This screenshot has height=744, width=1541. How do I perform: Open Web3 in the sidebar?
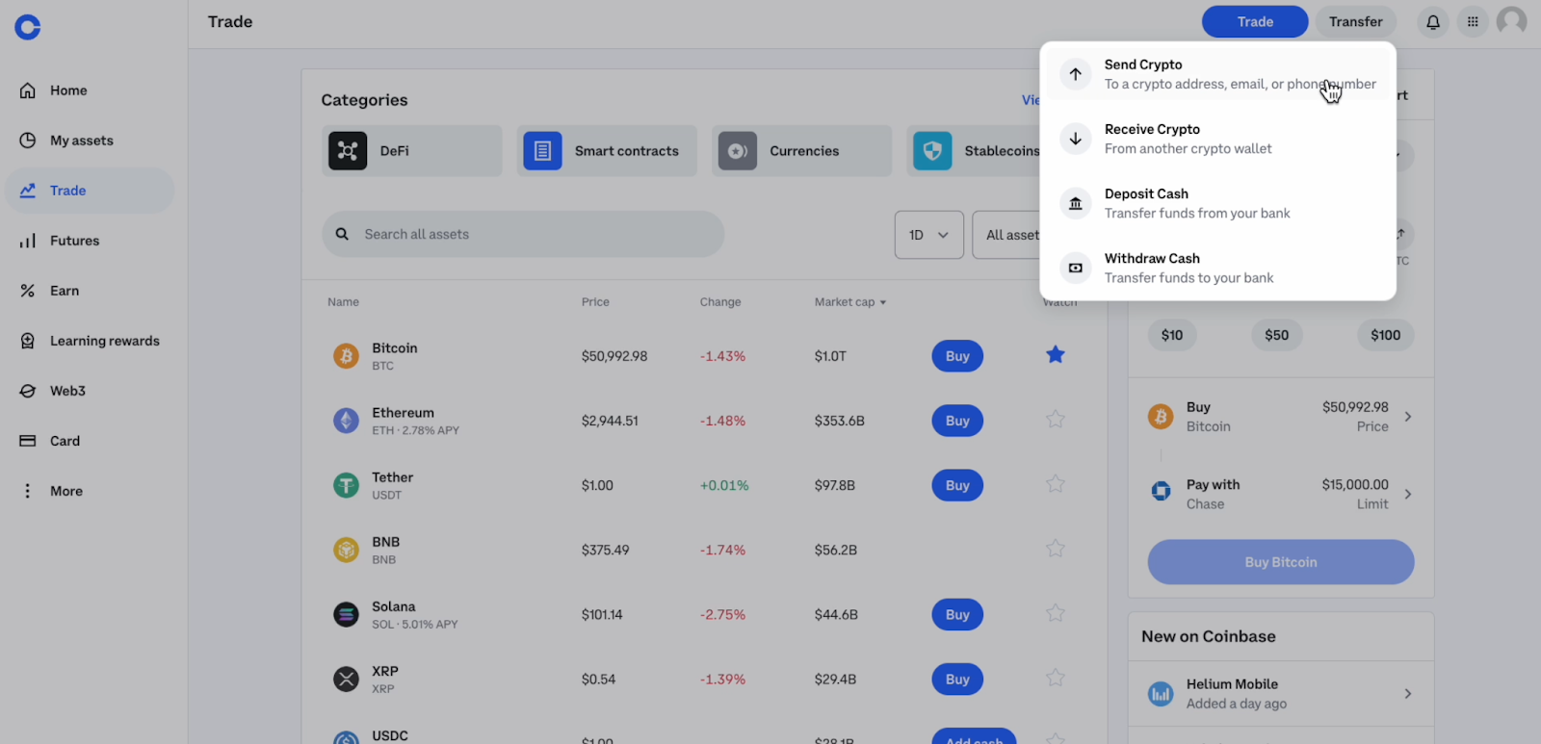(90, 391)
